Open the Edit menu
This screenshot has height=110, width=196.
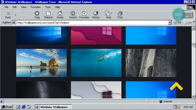pos(14,7)
